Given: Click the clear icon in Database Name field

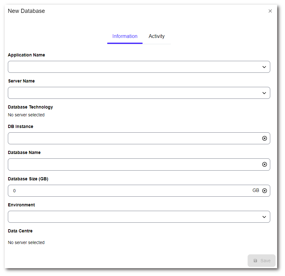Looking at the screenshot, I should [265, 164].
